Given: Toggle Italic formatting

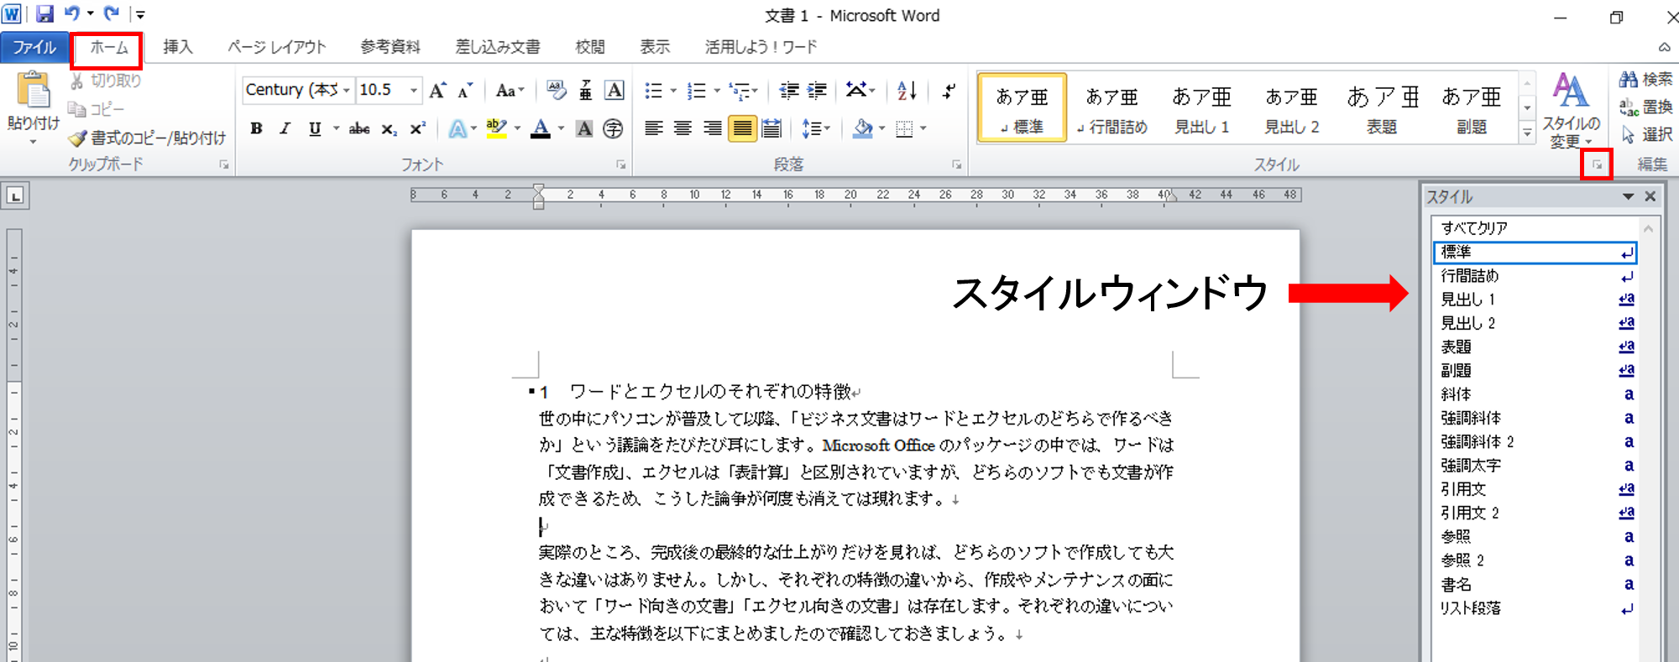Looking at the screenshot, I should (x=285, y=128).
